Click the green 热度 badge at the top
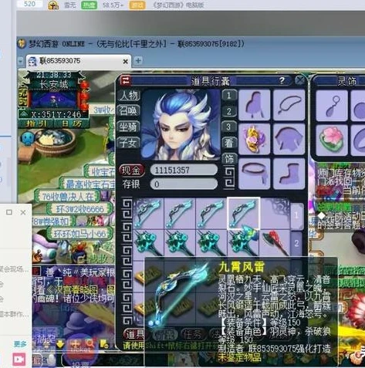This screenshot has width=365, height=368. [x=89, y=5]
